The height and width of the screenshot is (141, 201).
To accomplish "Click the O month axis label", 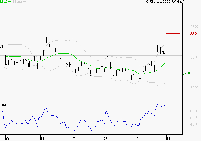I will pos(8,139).
